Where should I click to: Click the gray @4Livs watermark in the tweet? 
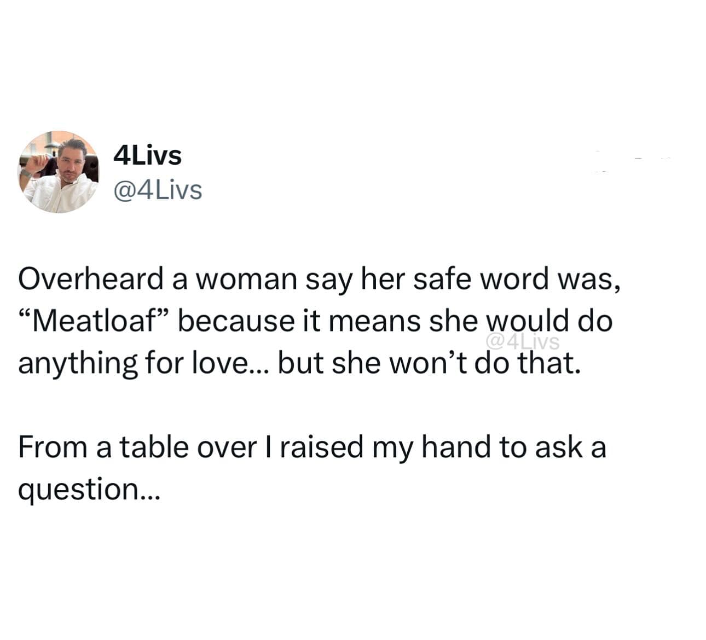tap(522, 342)
